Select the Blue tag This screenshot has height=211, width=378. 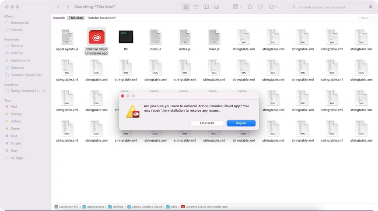(x=14, y=136)
